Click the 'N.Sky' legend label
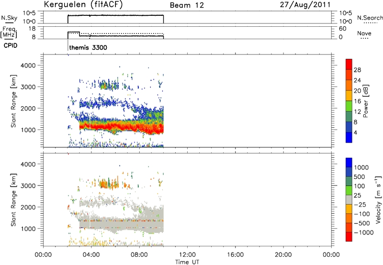Viewport: 383px width, 265px height. tap(9, 18)
